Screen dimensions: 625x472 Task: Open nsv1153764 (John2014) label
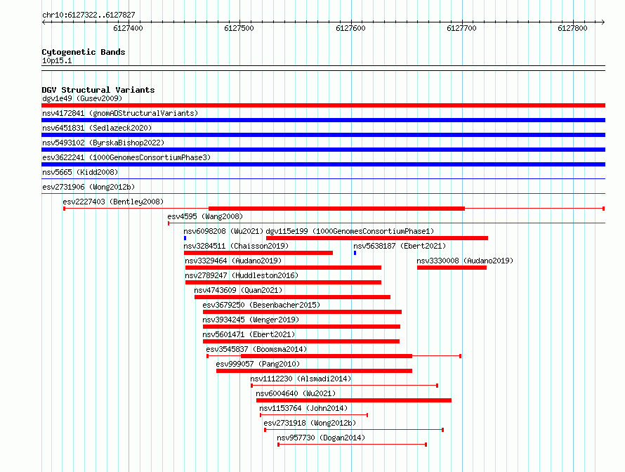303,408
